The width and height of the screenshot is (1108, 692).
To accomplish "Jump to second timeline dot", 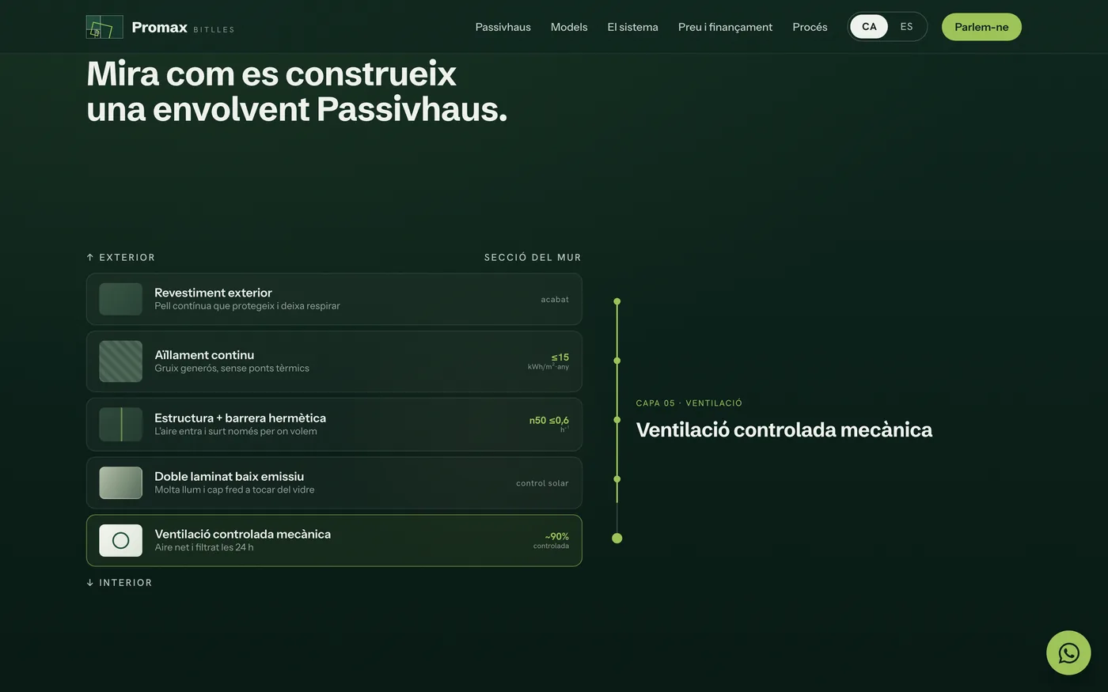I will [617, 361].
